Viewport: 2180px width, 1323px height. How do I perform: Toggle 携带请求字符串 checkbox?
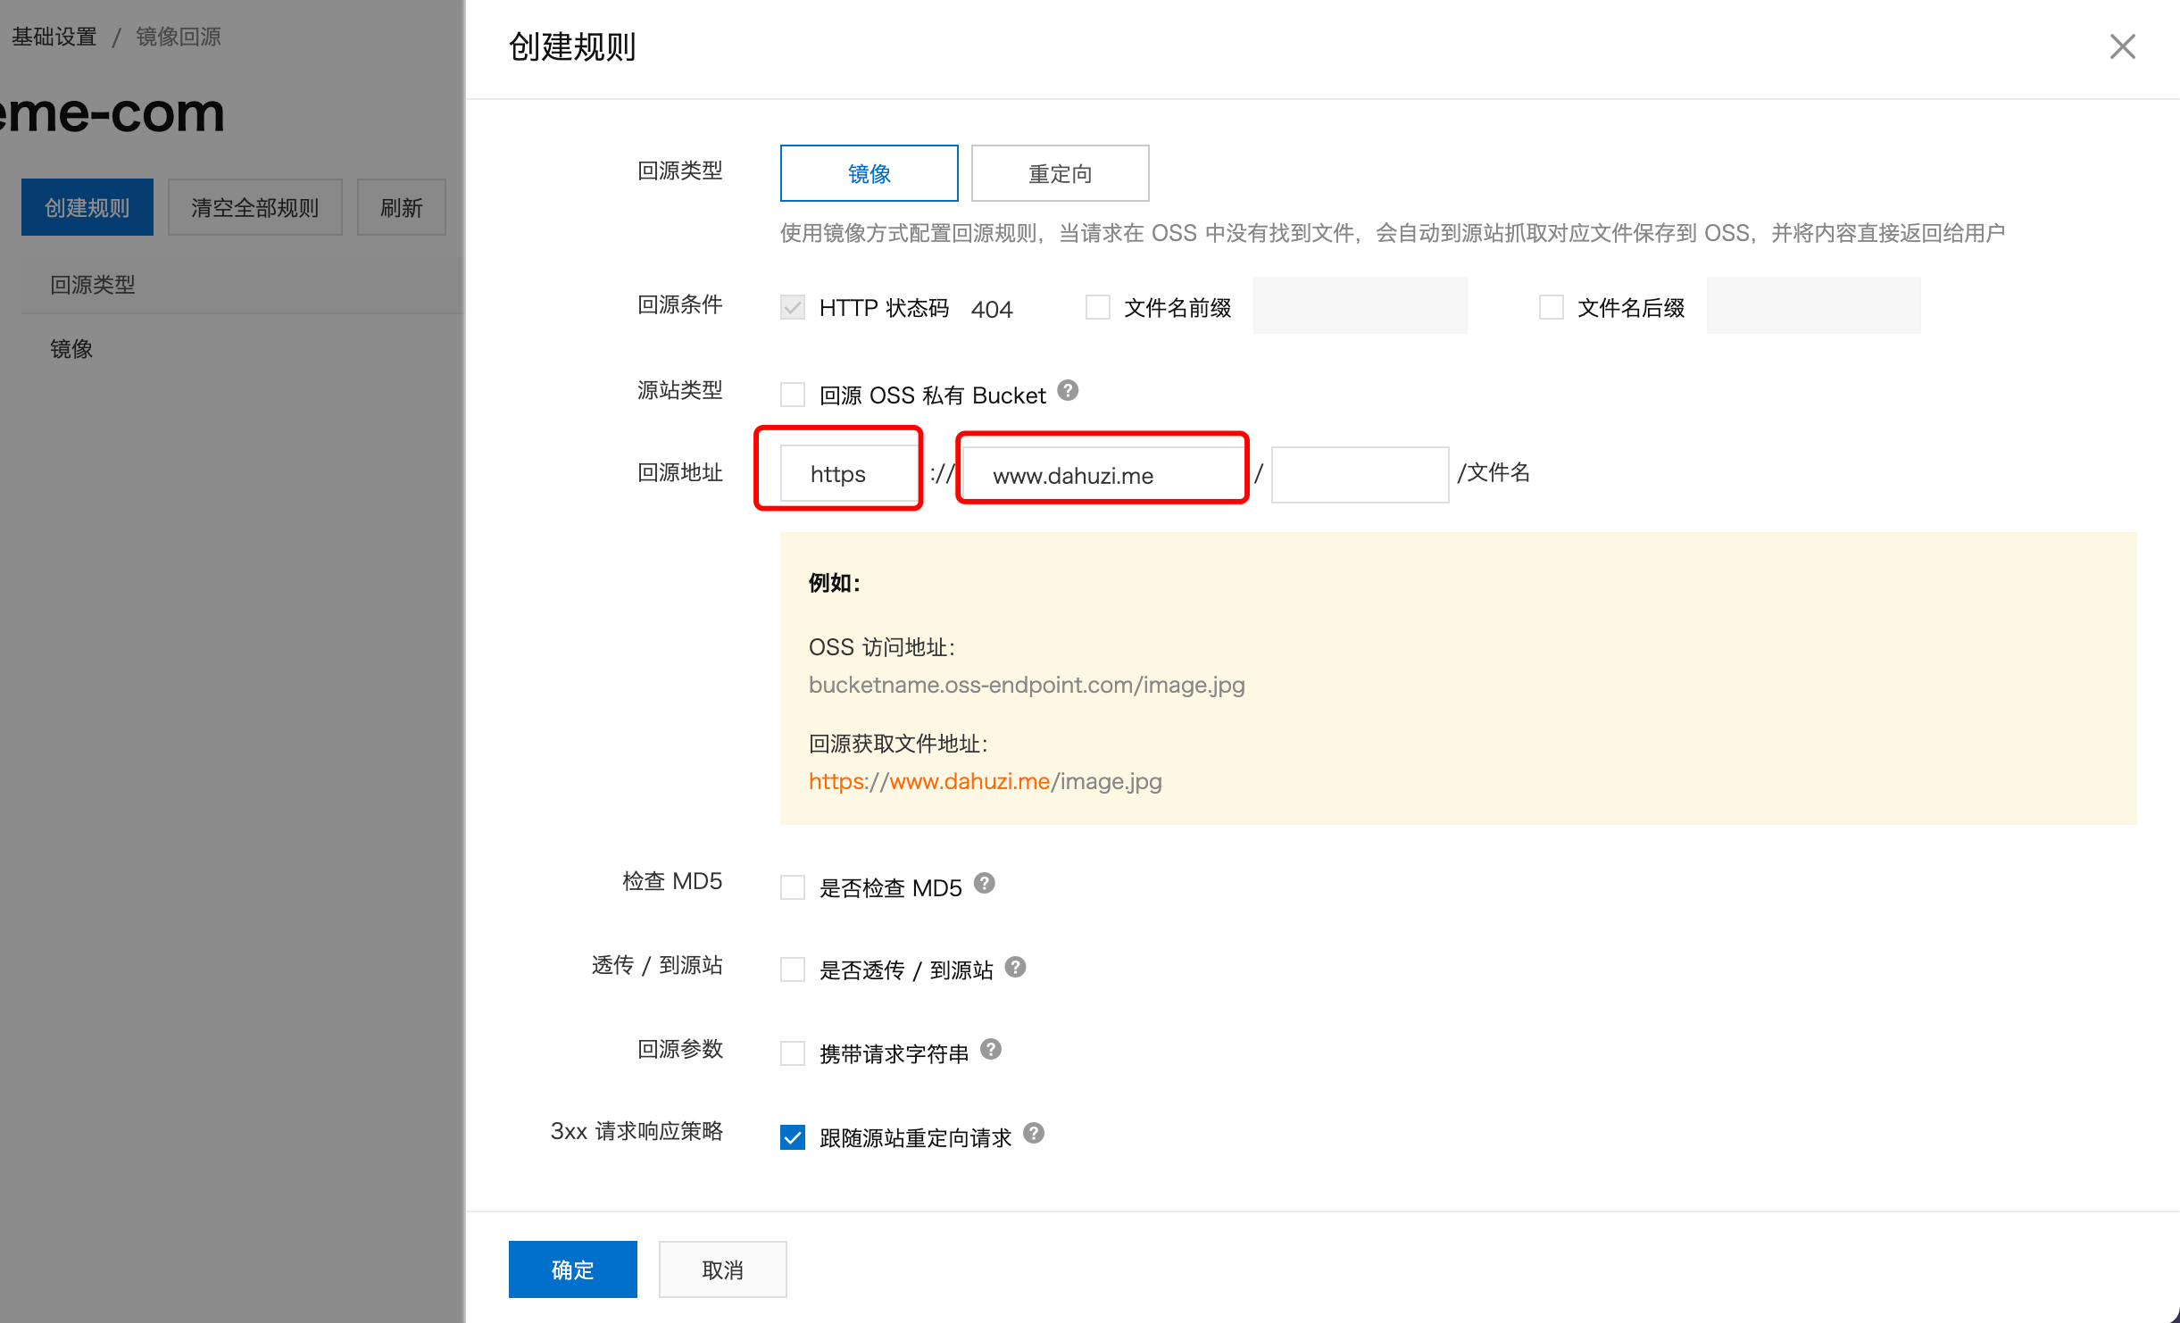click(793, 1053)
